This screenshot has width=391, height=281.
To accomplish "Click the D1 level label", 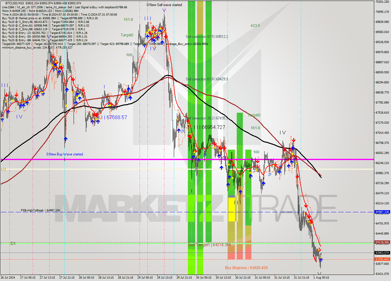I will point(13,243).
